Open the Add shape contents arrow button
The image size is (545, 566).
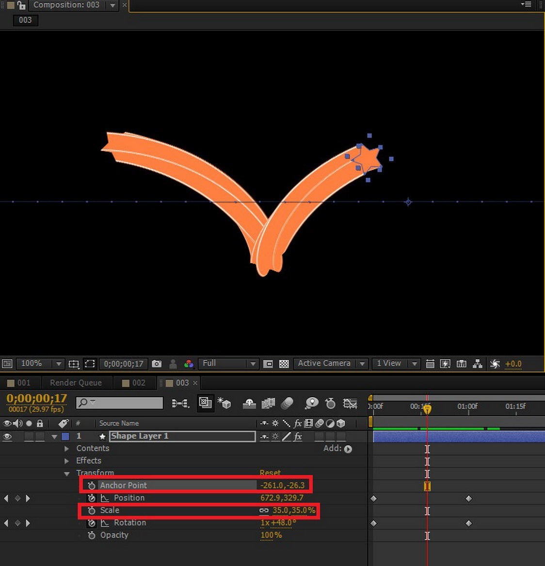tap(348, 449)
